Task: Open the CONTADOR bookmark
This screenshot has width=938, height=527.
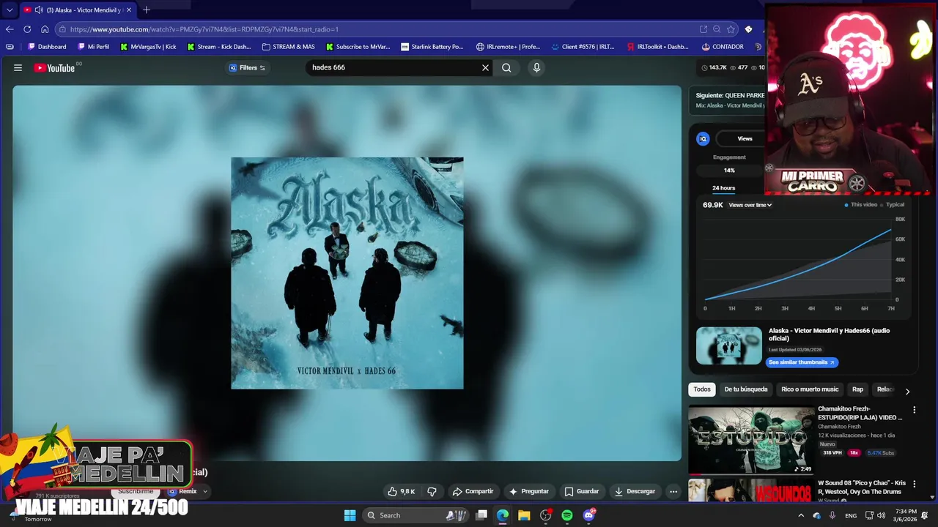Action: 722,47
